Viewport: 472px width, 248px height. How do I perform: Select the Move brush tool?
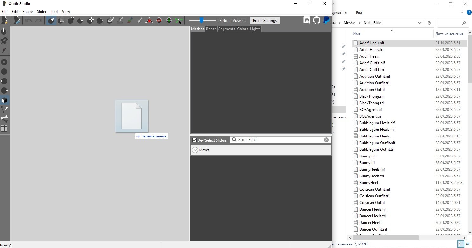(x=90, y=21)
